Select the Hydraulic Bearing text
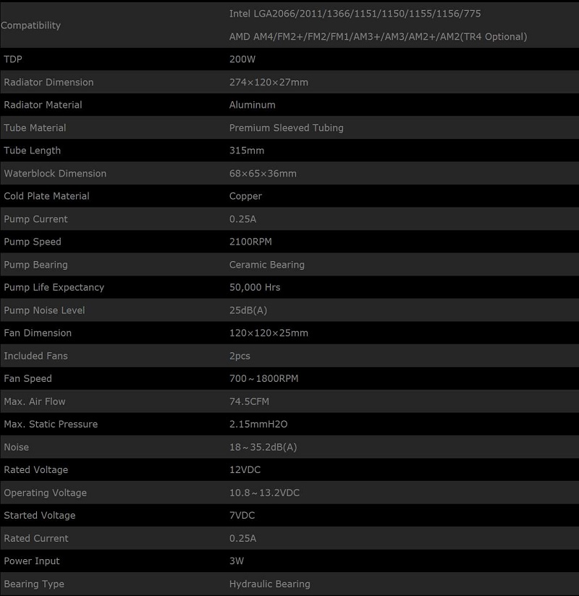Screen dimensions: 579x596 (269, 584)
